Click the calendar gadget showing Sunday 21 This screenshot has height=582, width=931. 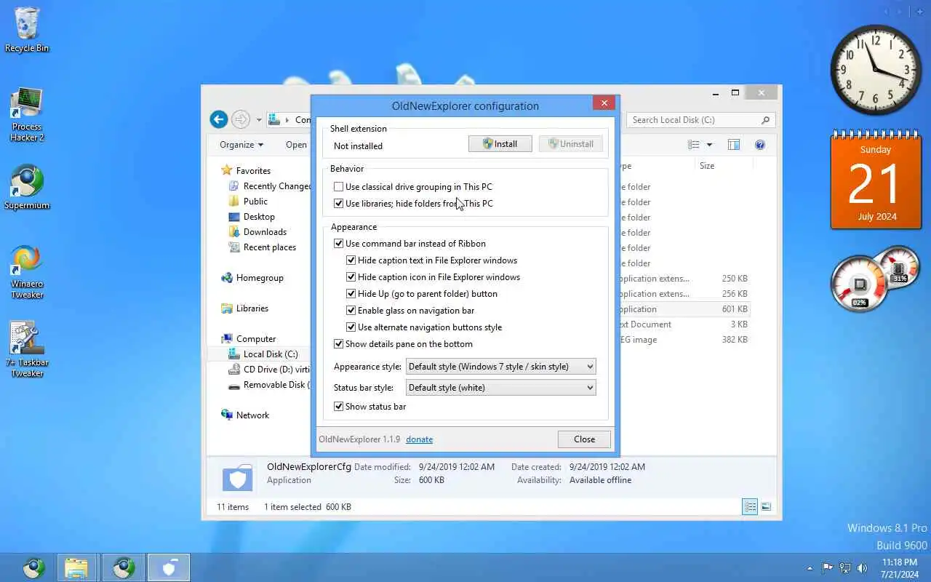(876, 180)
